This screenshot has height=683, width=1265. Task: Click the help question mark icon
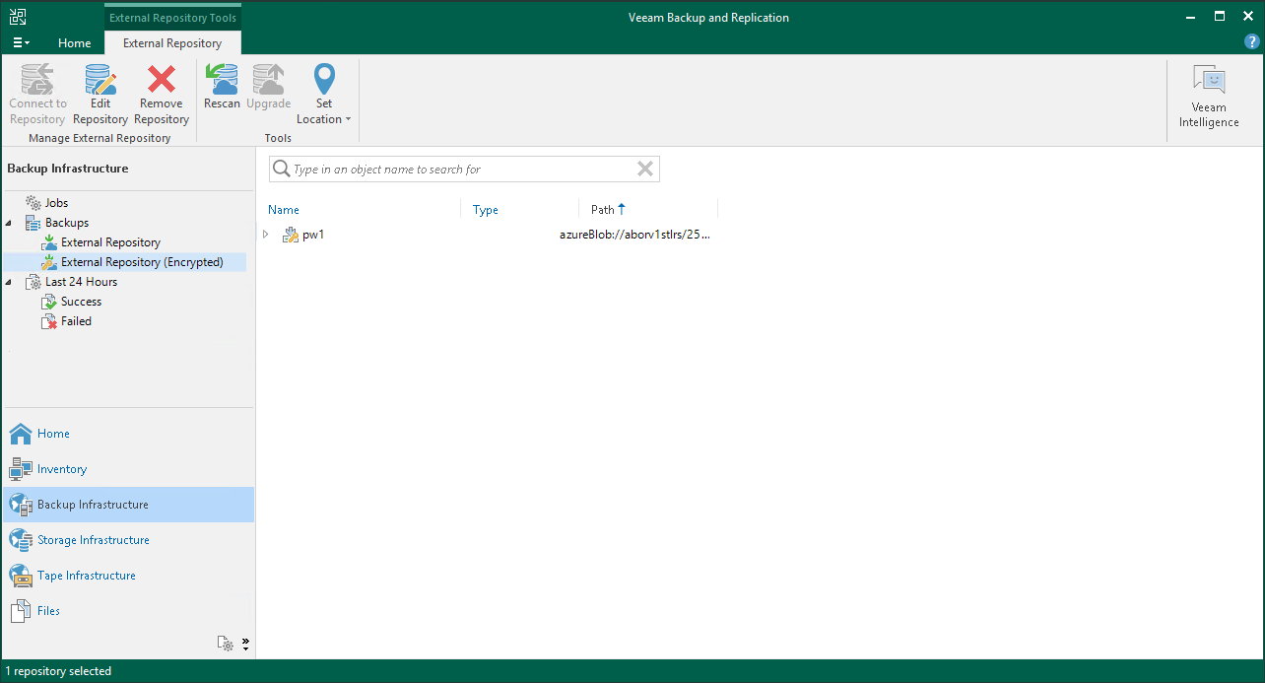[x=1251, y=41]
